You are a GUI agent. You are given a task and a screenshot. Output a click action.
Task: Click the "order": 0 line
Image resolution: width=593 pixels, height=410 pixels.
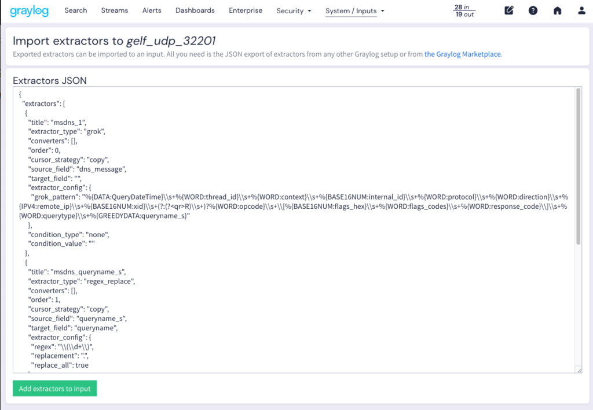(x=44, y=150)
